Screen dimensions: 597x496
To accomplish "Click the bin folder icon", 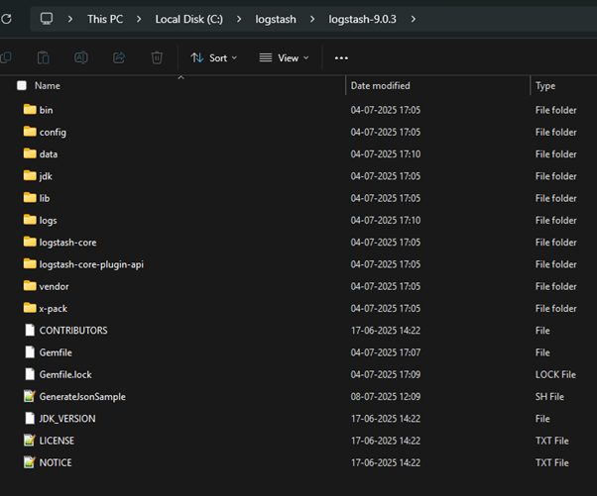I will (30, 110).
